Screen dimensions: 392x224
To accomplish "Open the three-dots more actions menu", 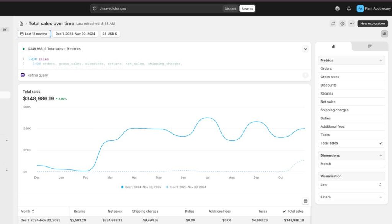I will click(351, 24).
